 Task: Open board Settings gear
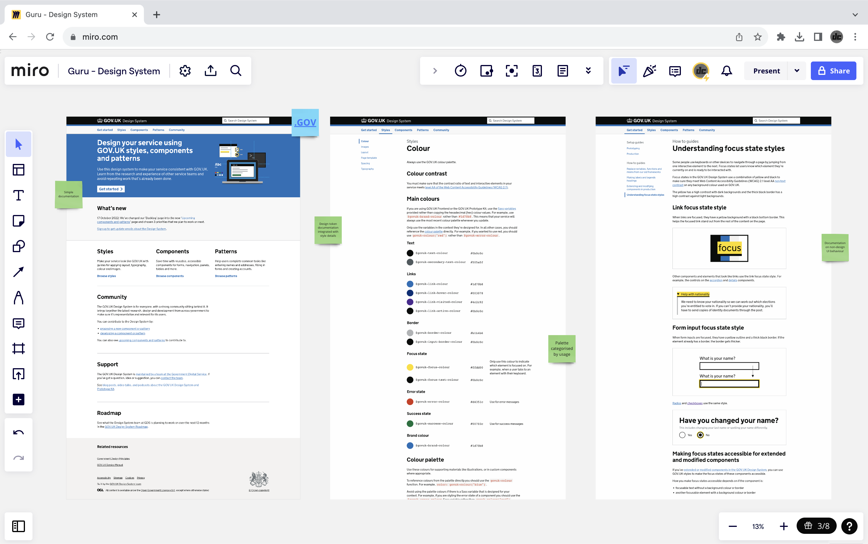(x=185, y=71)
